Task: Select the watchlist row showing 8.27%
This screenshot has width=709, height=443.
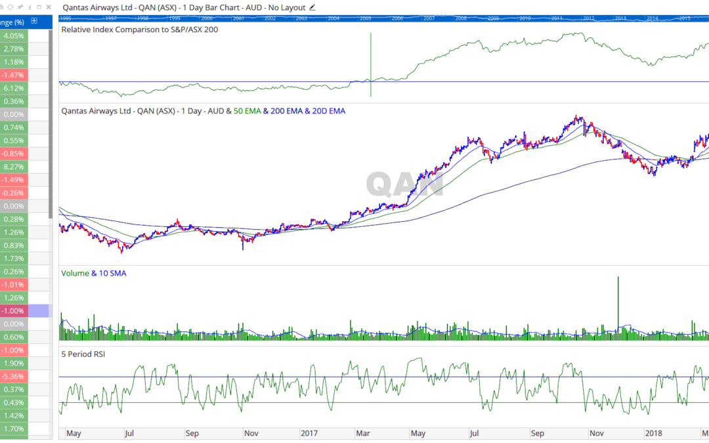Action: click(x=24, y=167)
